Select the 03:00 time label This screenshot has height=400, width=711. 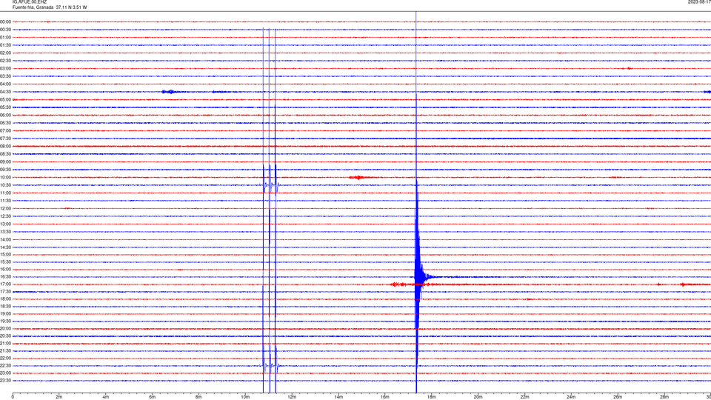(5, 68)
